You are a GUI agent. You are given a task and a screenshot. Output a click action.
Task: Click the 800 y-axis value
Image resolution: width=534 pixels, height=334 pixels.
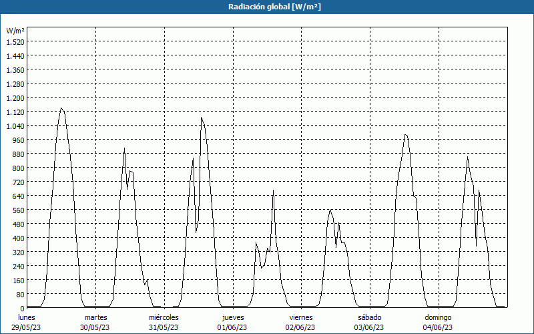coord(19,168)
